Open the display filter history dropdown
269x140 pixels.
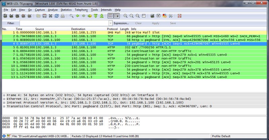click(x=110, y=23)
